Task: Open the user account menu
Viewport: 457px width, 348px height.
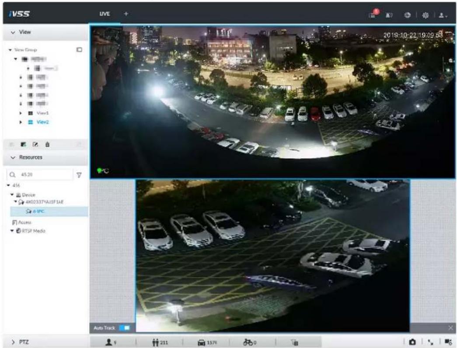Action: [x=443, y=15]
